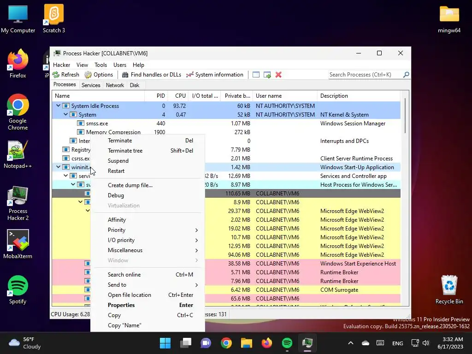This screenshot has width=472, height=354.
Task: Open the Tools menu
Action: coord(100,65)
